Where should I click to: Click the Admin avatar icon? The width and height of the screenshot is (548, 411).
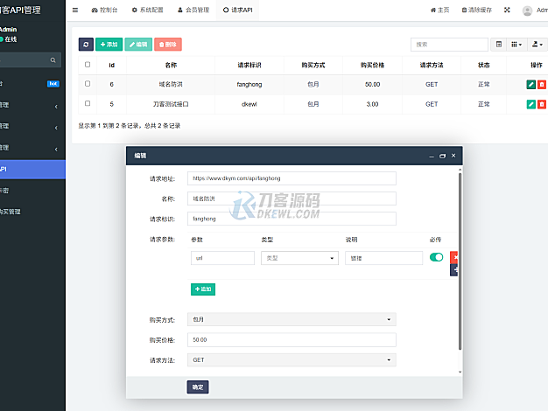pyautogui.click(x=527, y=10)
